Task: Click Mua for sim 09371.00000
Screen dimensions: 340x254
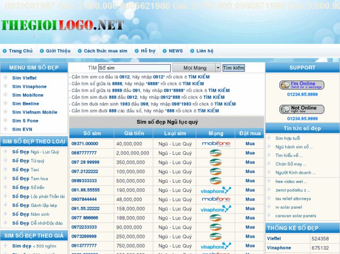Action: point(250,144)
